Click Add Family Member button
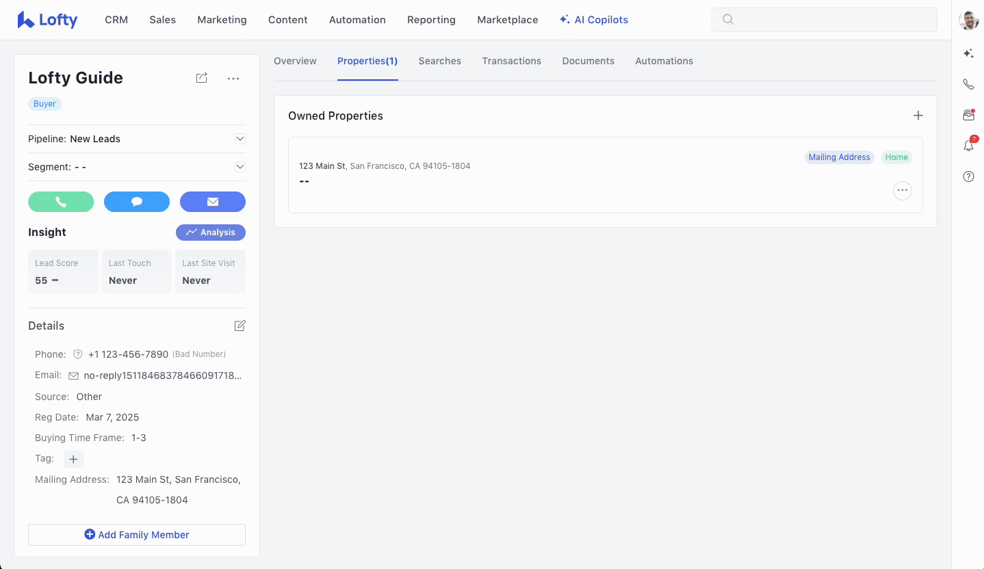This screenshot has width=984, height=569. coord(137,535)
